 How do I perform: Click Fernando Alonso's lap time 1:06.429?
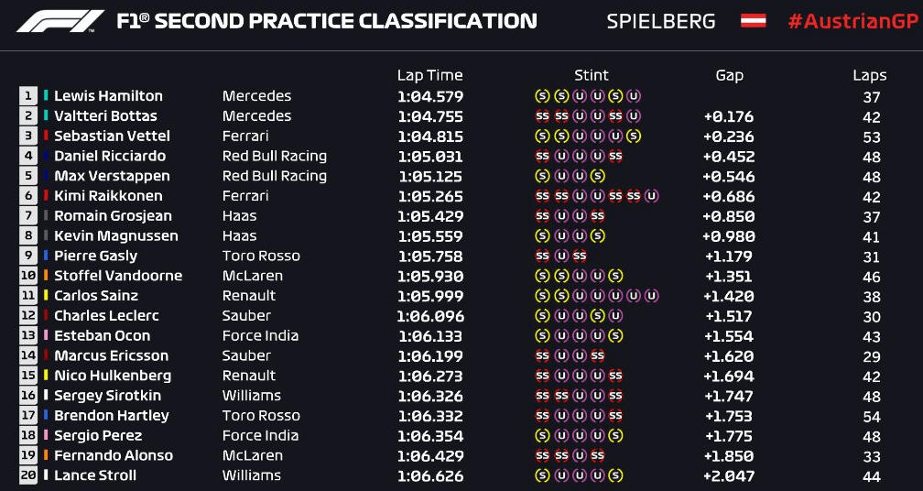click(x=431, y=455)
